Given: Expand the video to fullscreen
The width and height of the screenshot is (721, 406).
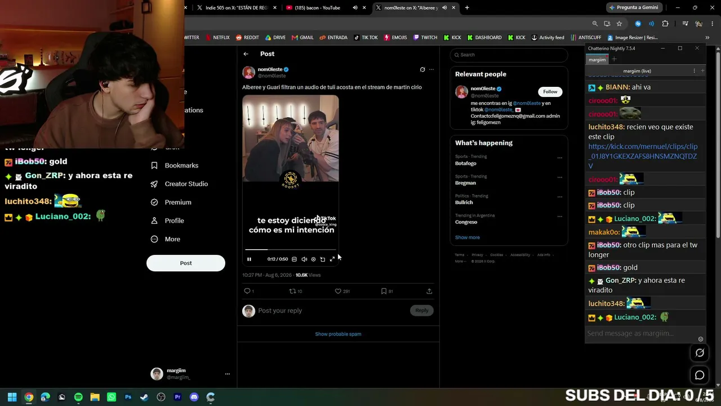Looking at the screenshot, I should [332, 259].
